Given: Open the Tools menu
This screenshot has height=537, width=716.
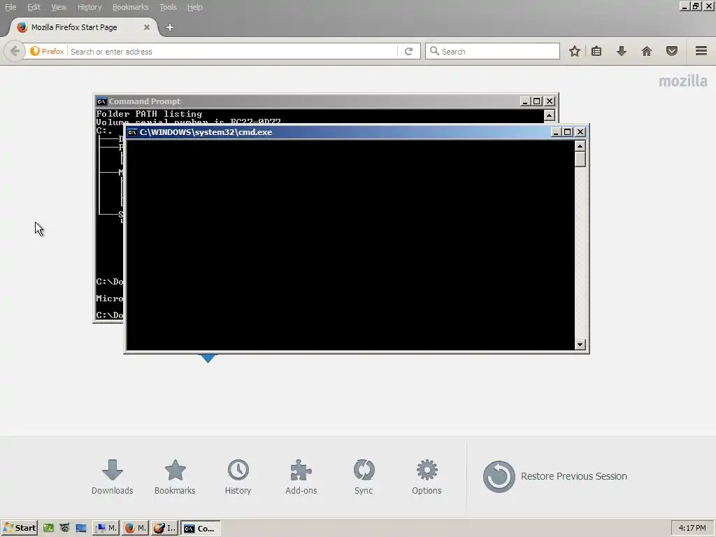Looking at the screenshot, I should click(x=168, y=7).
